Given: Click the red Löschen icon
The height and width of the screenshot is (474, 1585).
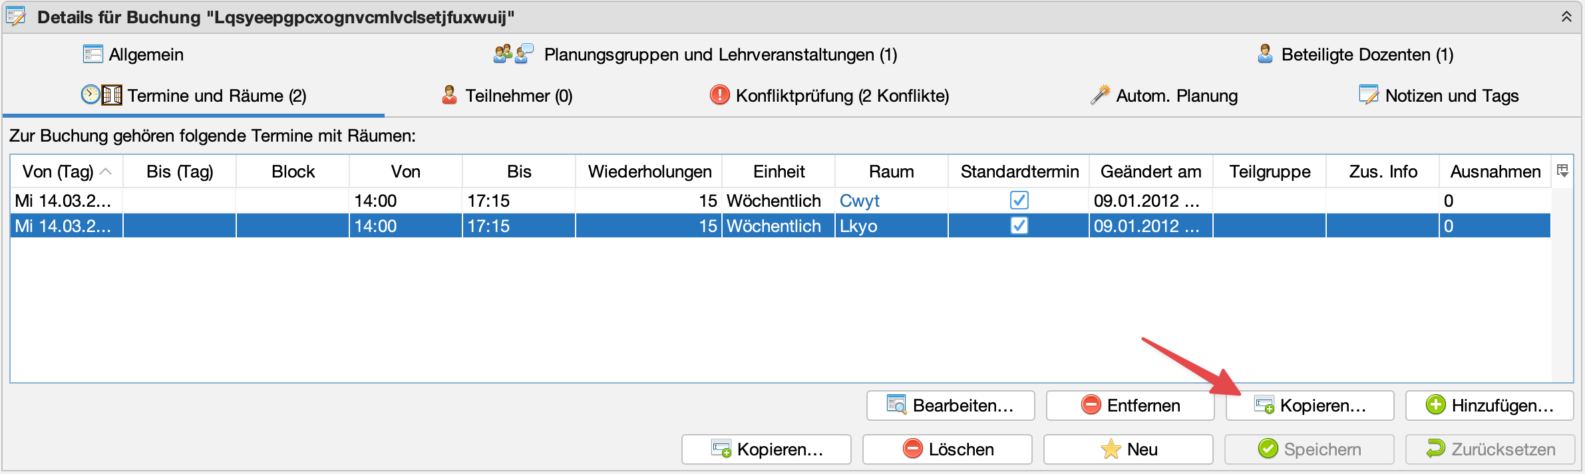Looking at the screenshot, I should tap(912, 449).
